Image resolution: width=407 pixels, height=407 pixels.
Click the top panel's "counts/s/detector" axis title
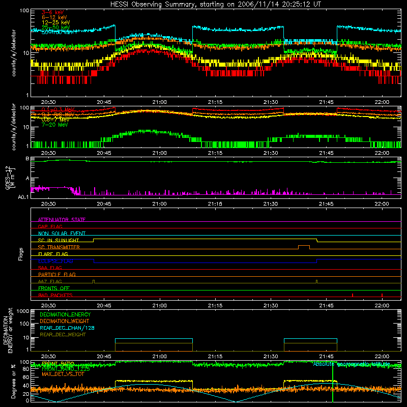[x=14, y=53]
